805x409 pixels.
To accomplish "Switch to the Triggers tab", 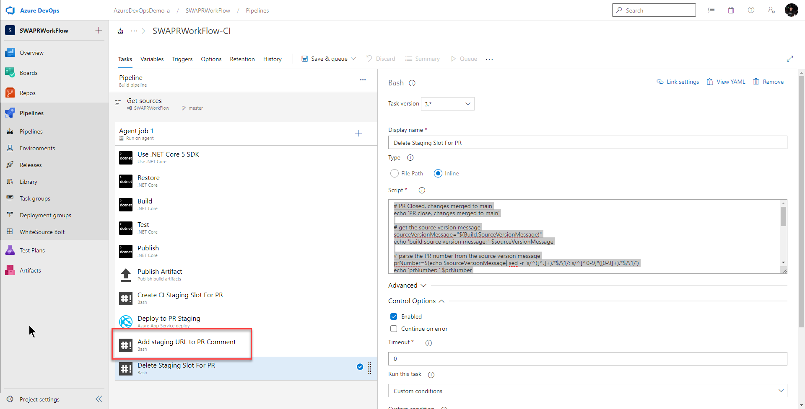I will pyautogui.click(x=182, y=59).
